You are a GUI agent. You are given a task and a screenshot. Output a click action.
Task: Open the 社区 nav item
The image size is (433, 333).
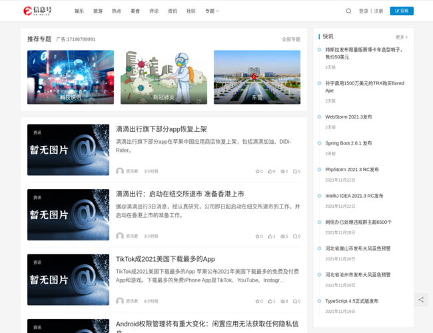(191, 11)
